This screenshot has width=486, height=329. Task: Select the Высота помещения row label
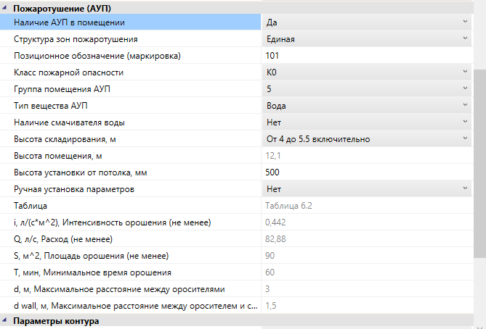(58, 156)
